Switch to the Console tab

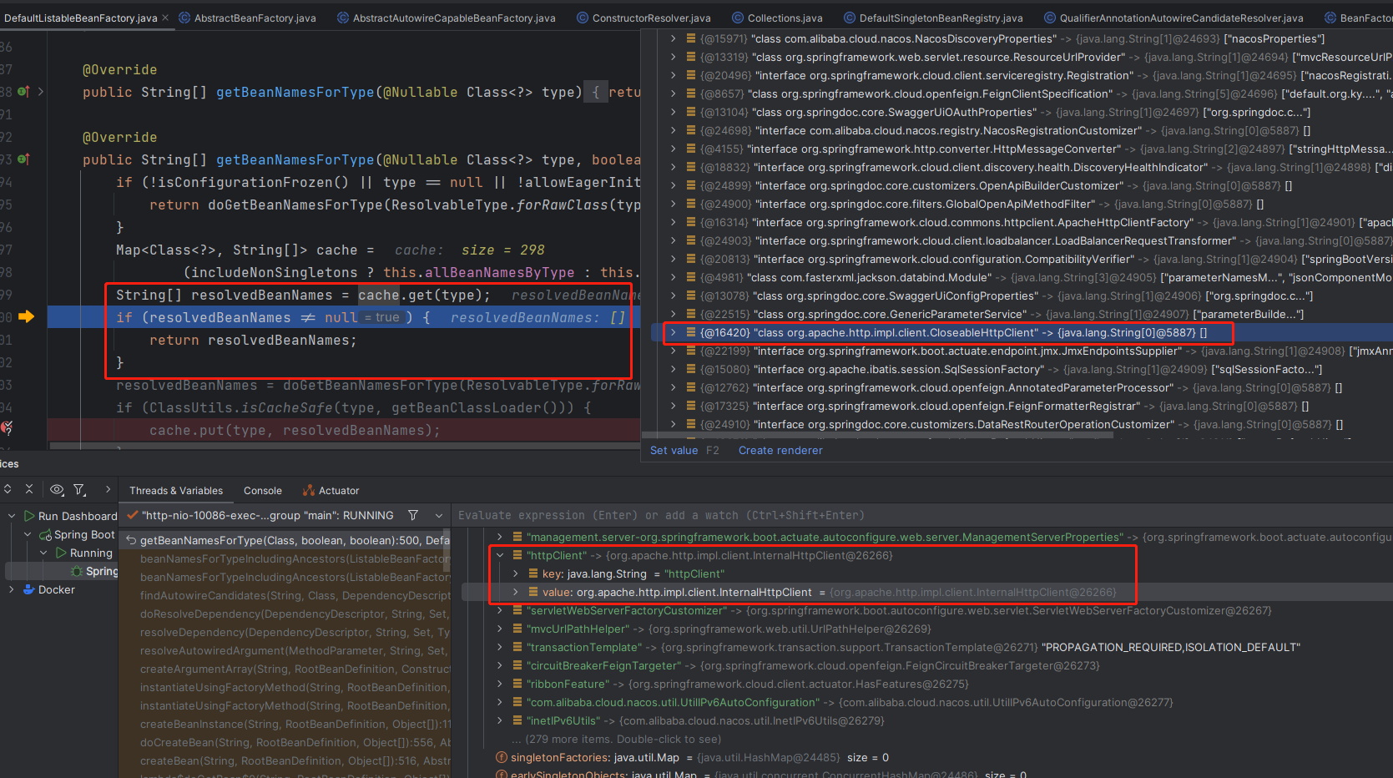coord(263,491)
